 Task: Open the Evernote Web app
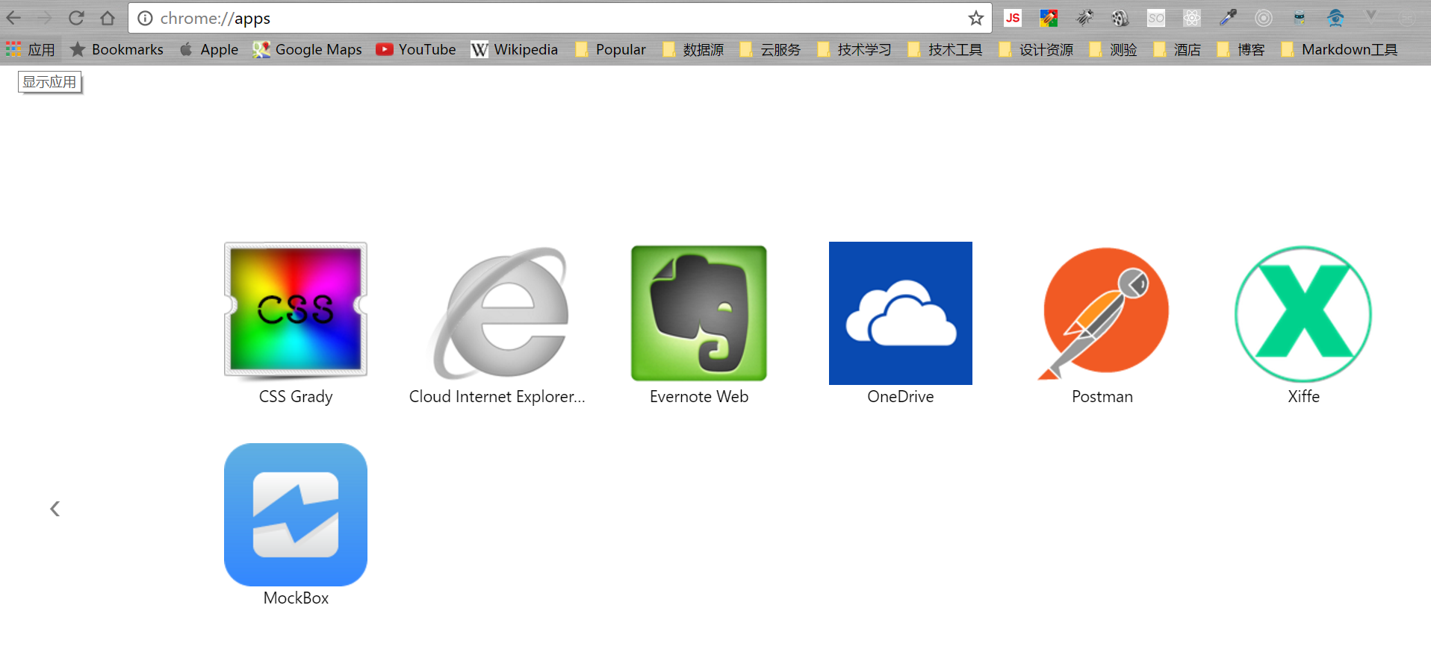click(x=699, y=313)
